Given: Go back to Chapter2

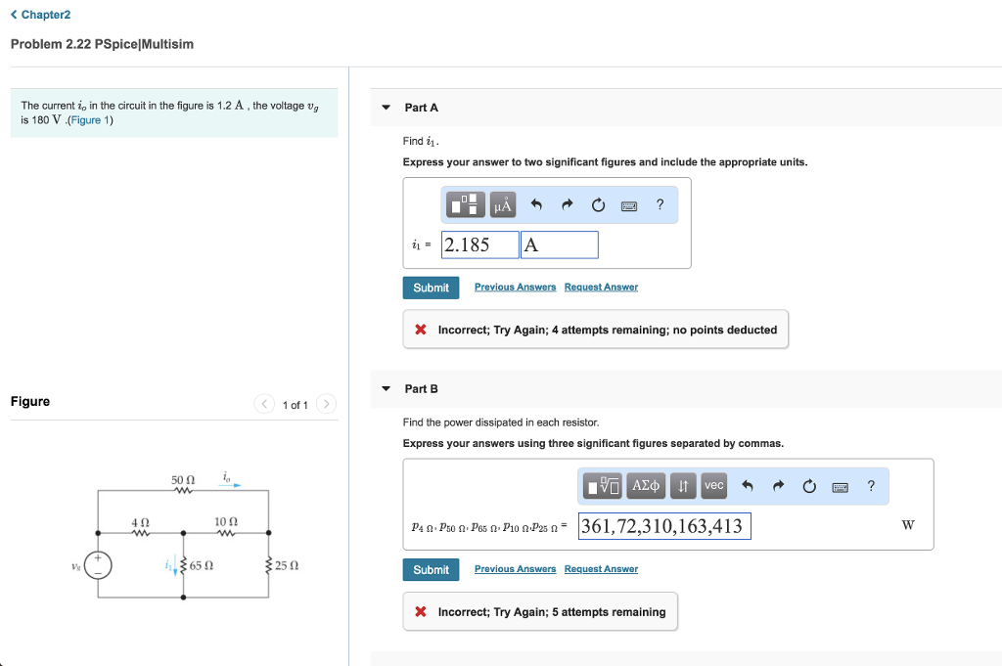Looking at the screenshot, I should (x=40, y=15).
